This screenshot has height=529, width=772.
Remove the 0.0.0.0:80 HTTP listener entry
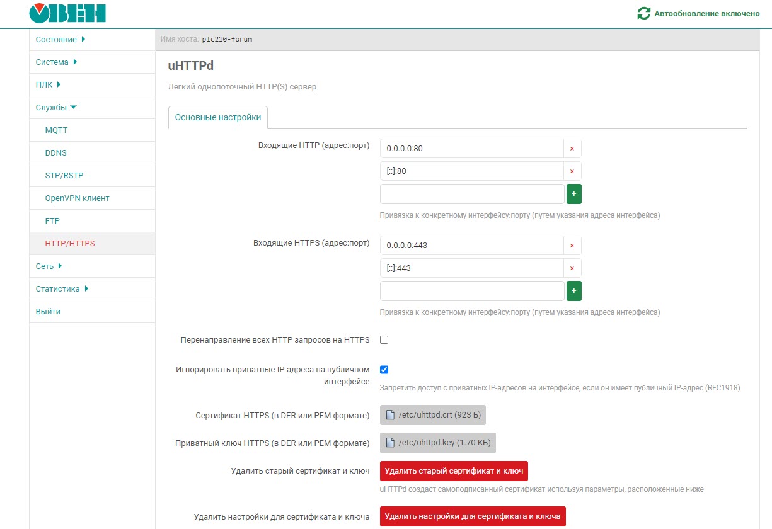(x=572, y=149)
